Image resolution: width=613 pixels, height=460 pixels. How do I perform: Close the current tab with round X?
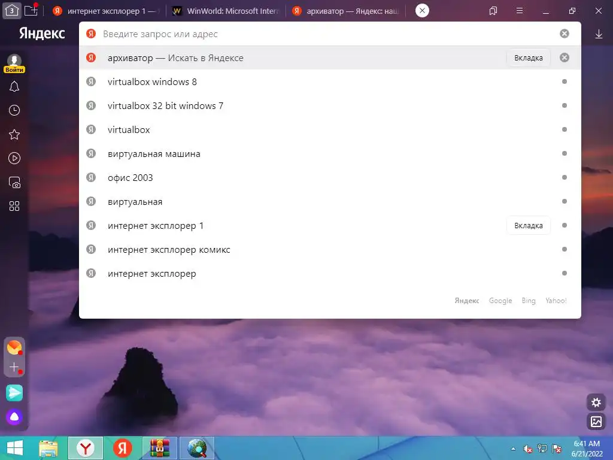(x=422, y=11)
